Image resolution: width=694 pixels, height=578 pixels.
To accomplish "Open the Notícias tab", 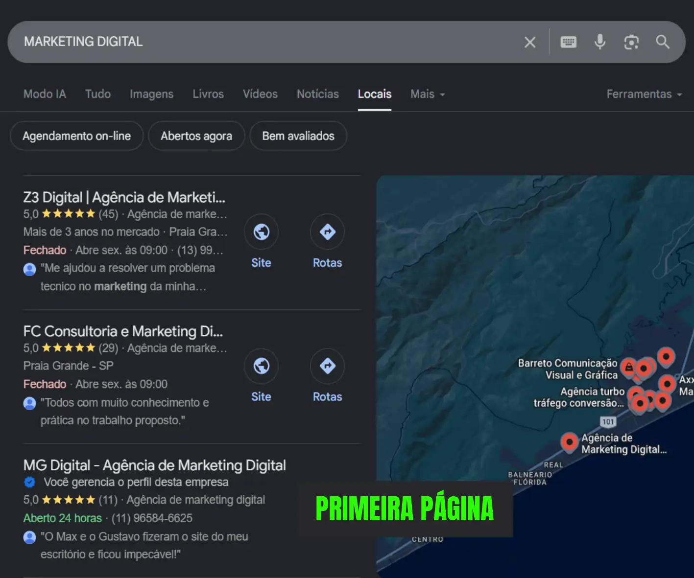I will click(318, 94).
